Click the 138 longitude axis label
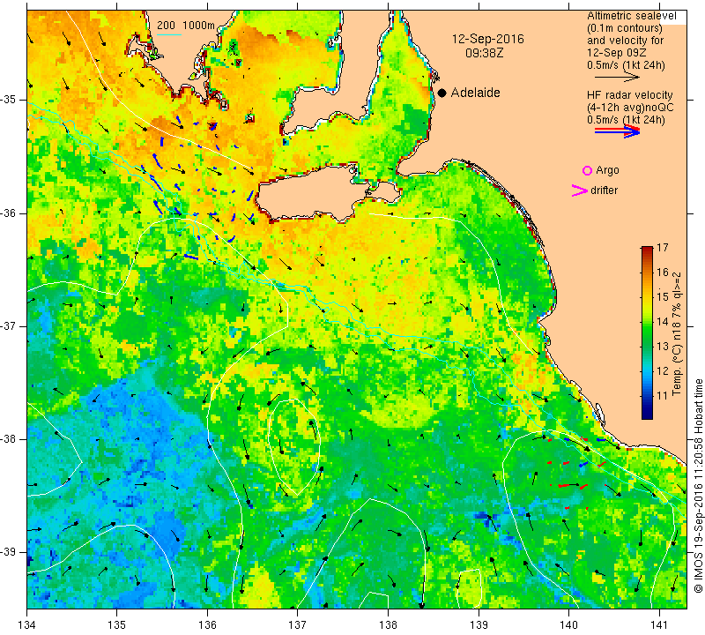This screenshot has width=705, height=635. (x=388, y=625)
